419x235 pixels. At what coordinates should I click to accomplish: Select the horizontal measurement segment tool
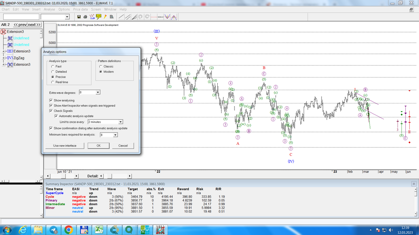point(160,17)
